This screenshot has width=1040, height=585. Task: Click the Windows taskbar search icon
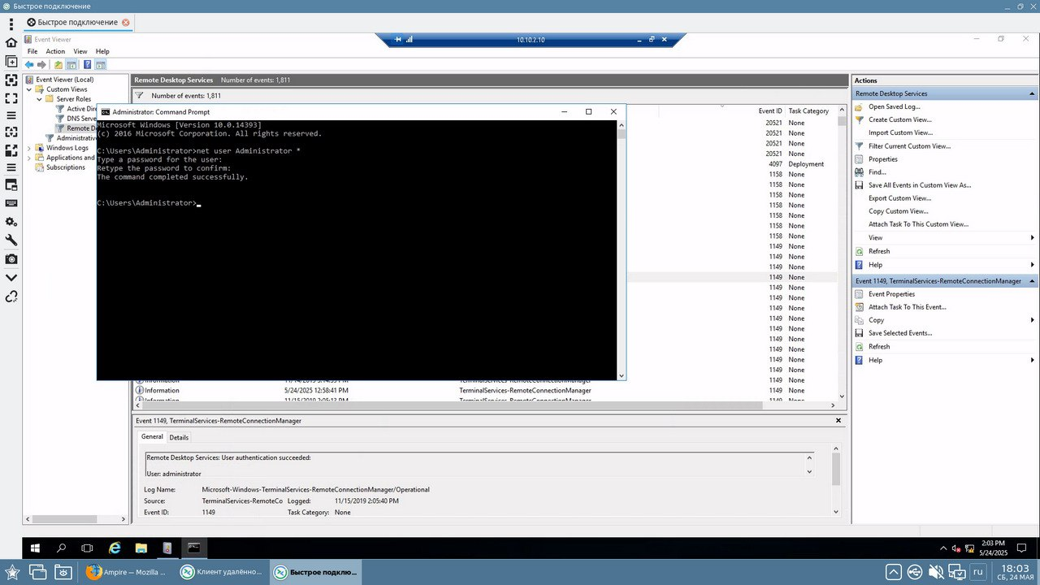61,548
